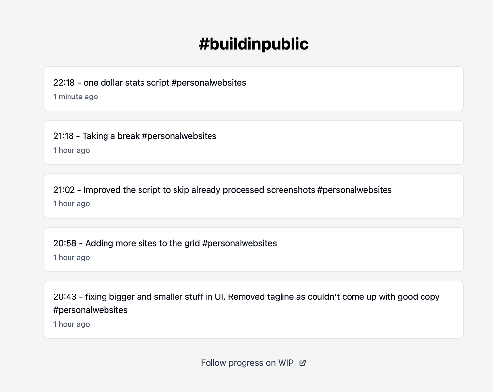Screen dimensions: 493x392
Task: Click #personalwebsites hashtag in the grid entry
Action: pyautogui.click(x=240, y=243)
